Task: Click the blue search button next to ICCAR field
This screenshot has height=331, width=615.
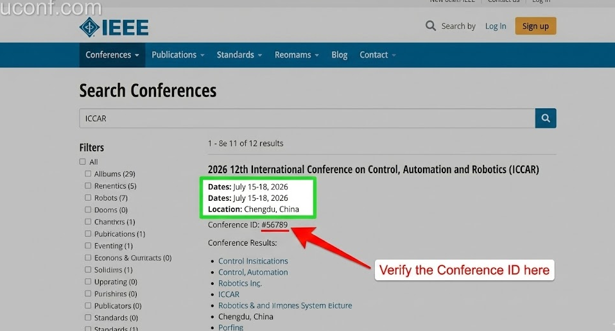Action: pyautogui.click(x=546, y=118)
